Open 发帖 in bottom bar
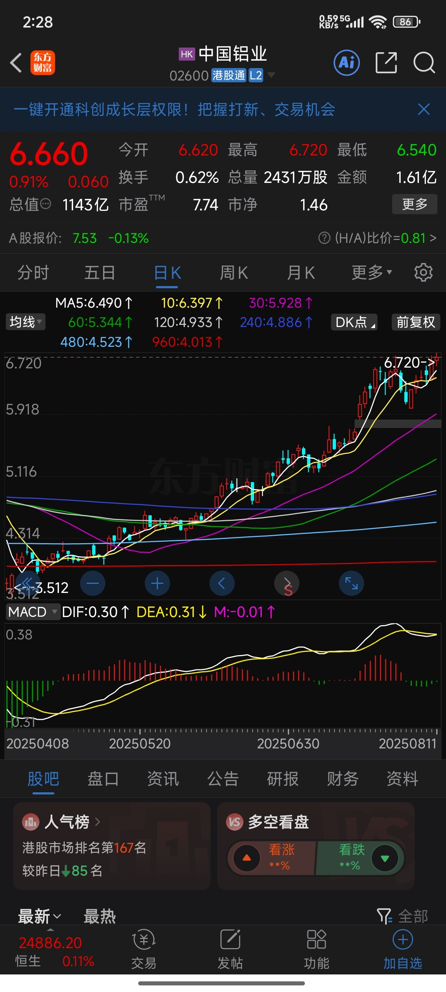 pos(230,949)
